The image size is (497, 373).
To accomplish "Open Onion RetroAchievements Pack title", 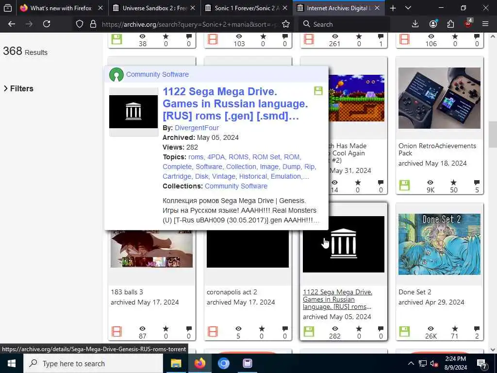I will click(437, 150).
